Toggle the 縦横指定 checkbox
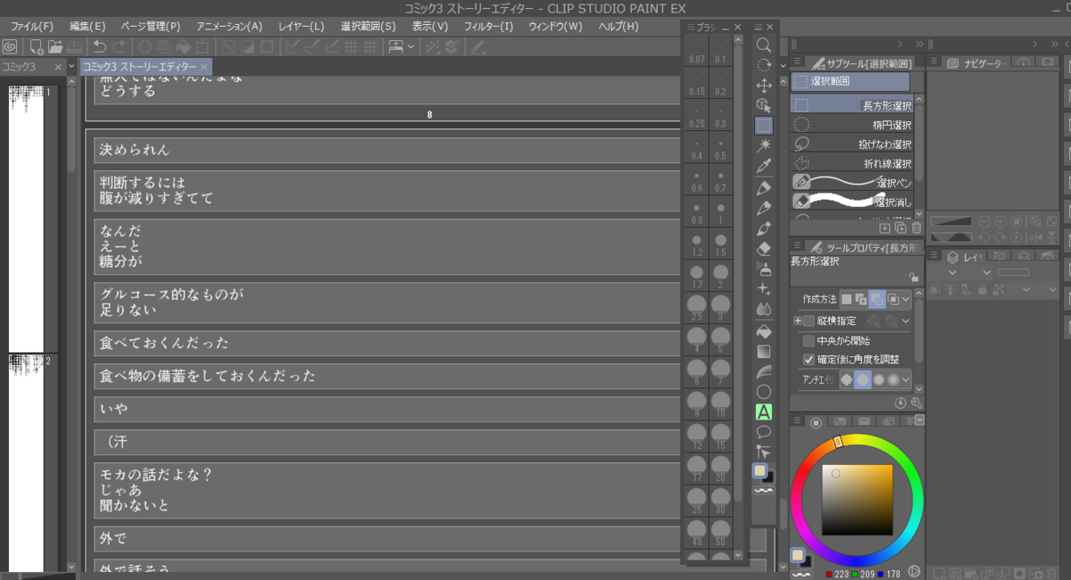The image size is (1071, 580). [809, 320]
